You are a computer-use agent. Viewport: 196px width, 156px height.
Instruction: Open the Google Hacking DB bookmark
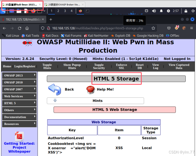(x=148, y=36)
